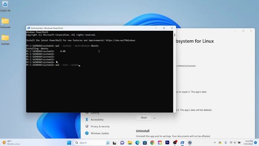Click the microphone tray icon
The image size is (259, 146).
[x=225, y=142]
